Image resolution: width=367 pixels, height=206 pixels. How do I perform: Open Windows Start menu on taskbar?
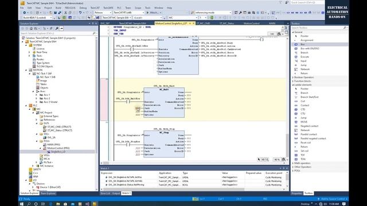click(x=22, y=204)
